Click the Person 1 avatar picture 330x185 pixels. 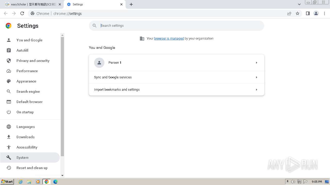click(99, 63)
